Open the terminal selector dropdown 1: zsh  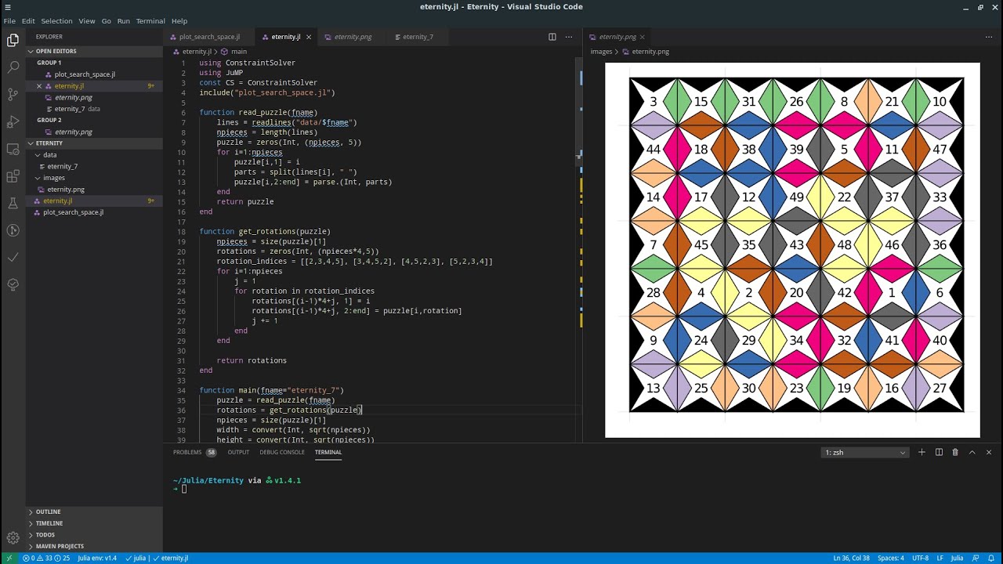click(866, 452)
